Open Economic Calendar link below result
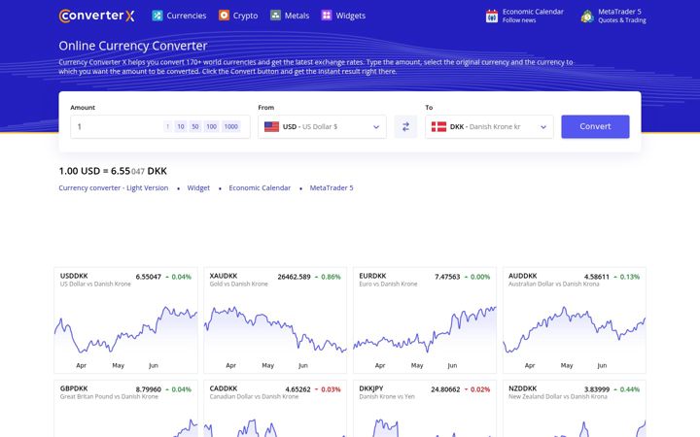 click(260, 187)
